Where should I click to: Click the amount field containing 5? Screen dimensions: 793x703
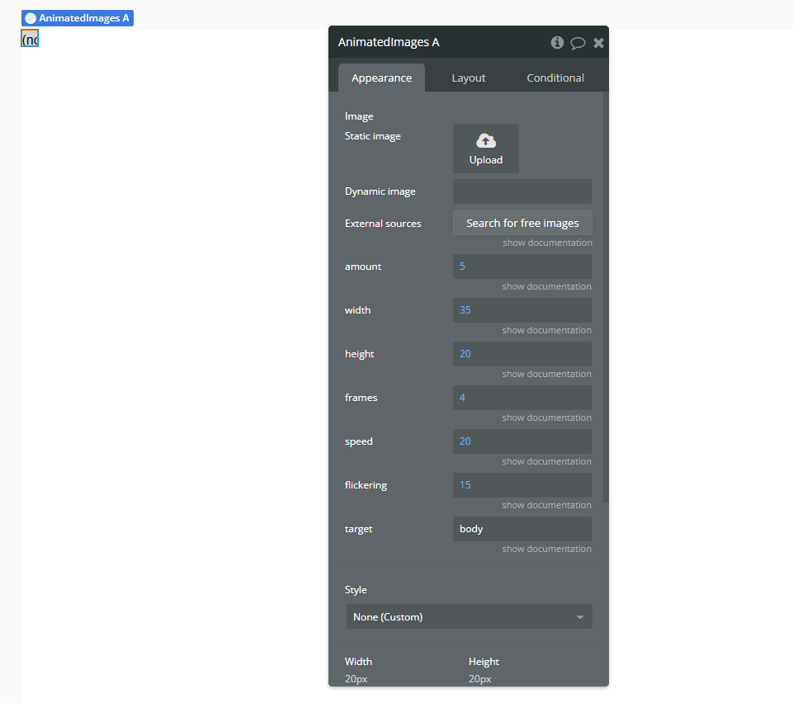coord(522,266)
